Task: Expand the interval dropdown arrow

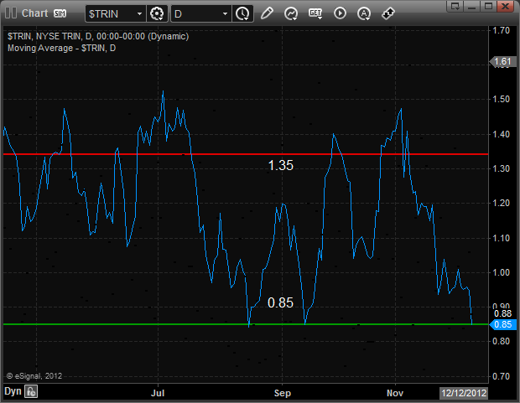Action: point(225,14)
